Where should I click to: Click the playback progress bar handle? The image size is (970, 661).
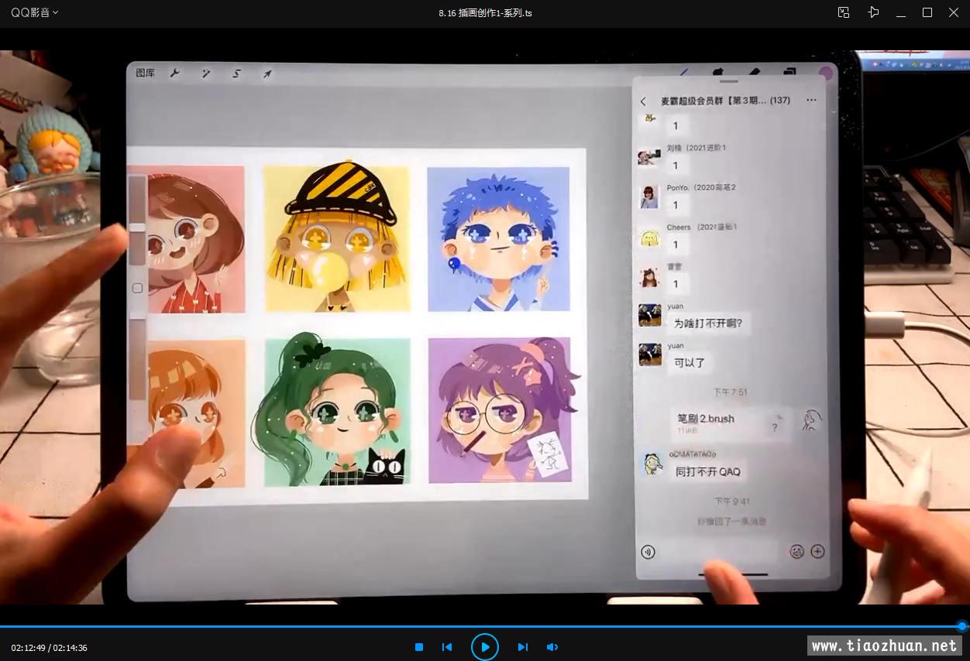961,626
